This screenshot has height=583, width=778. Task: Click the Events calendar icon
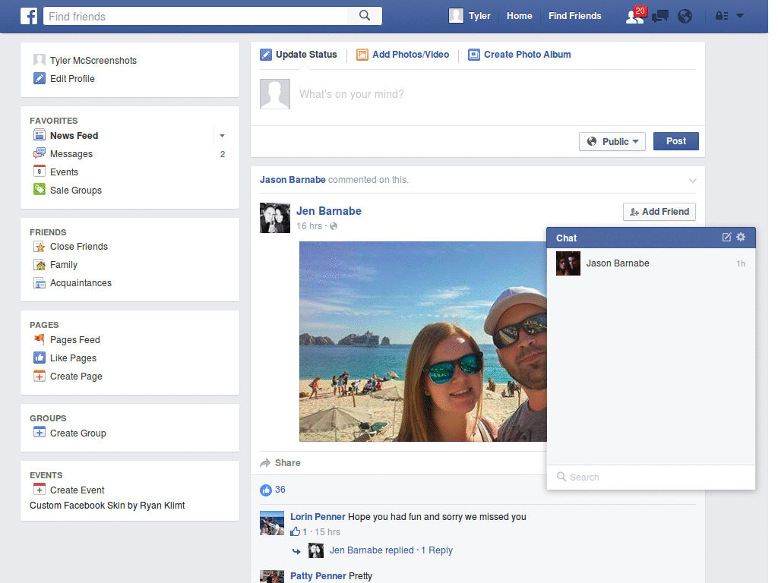pyautogui.click(x=40, y=172)
